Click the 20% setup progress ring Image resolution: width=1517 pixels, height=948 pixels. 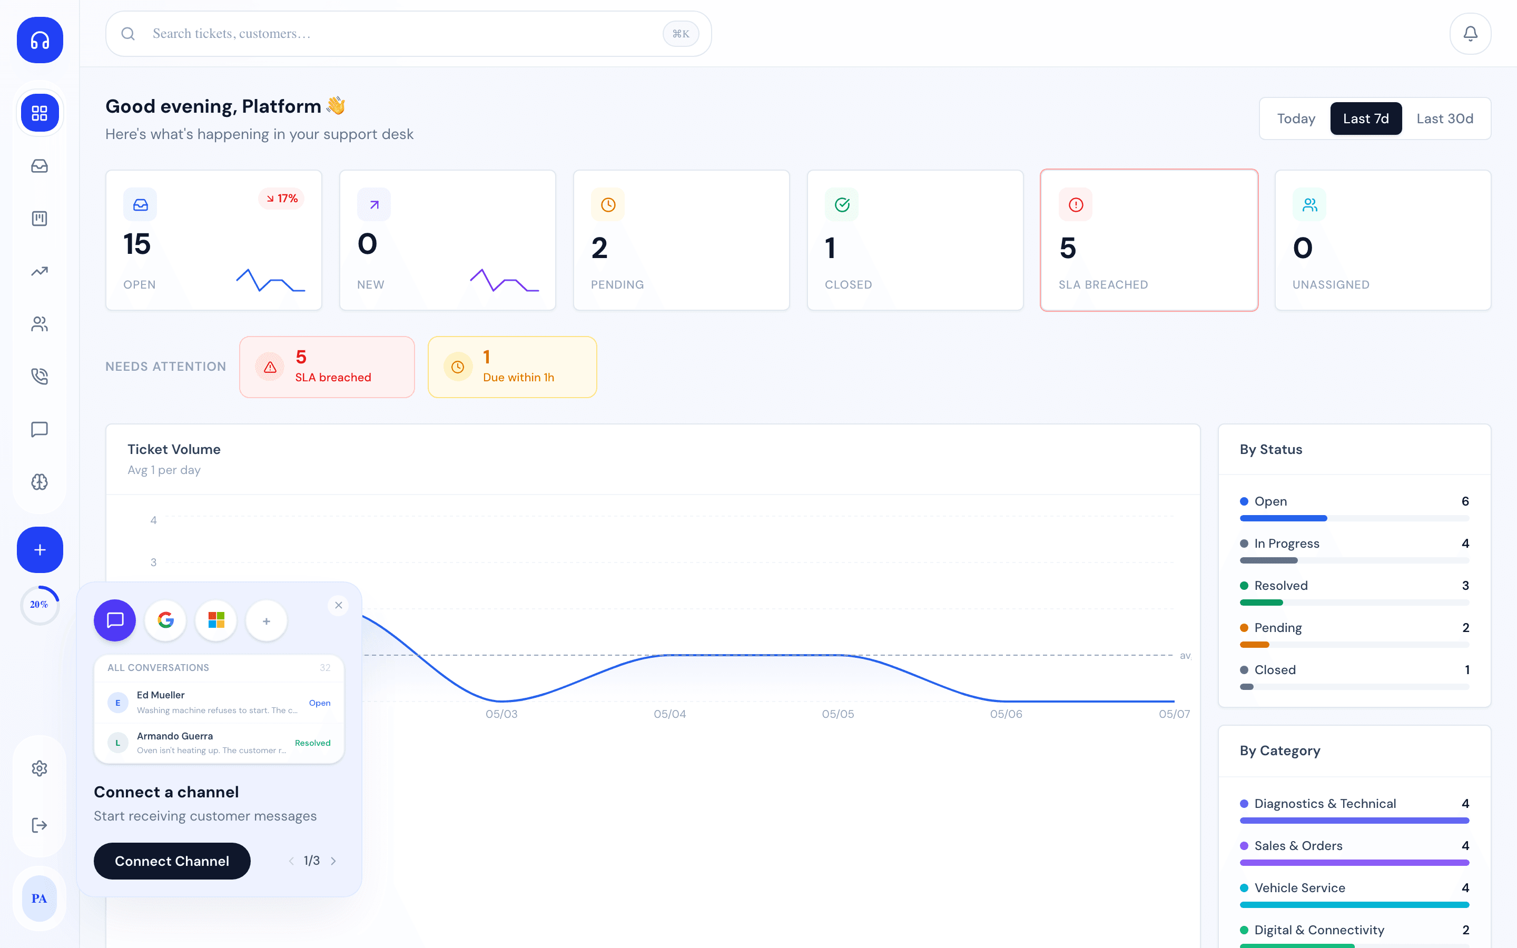point(40,605)
